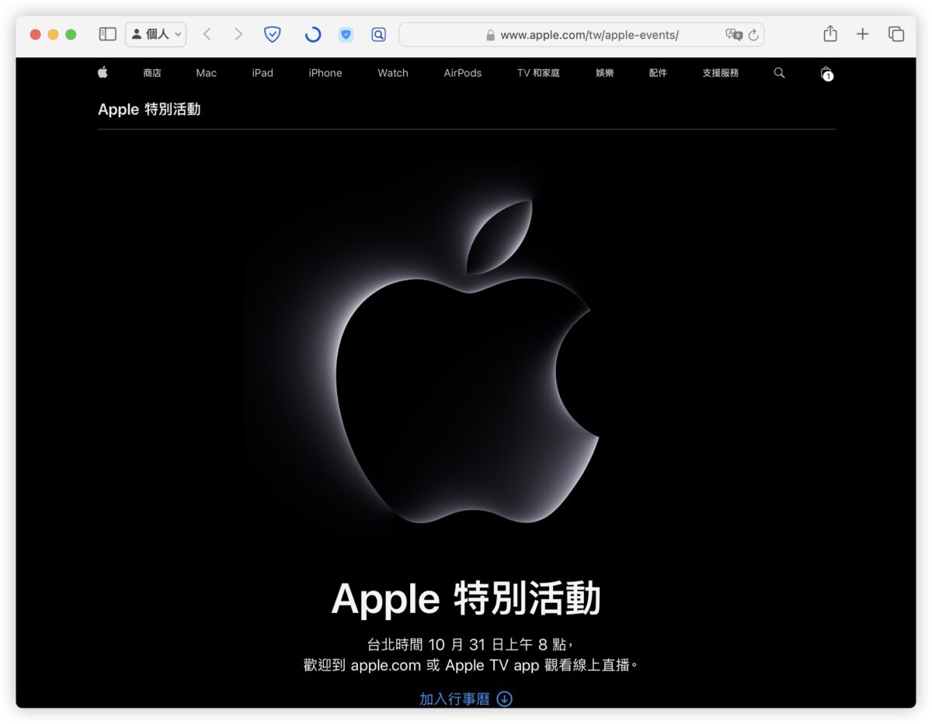
Task: Open the Share menu
Action: (x=830, y=33)
